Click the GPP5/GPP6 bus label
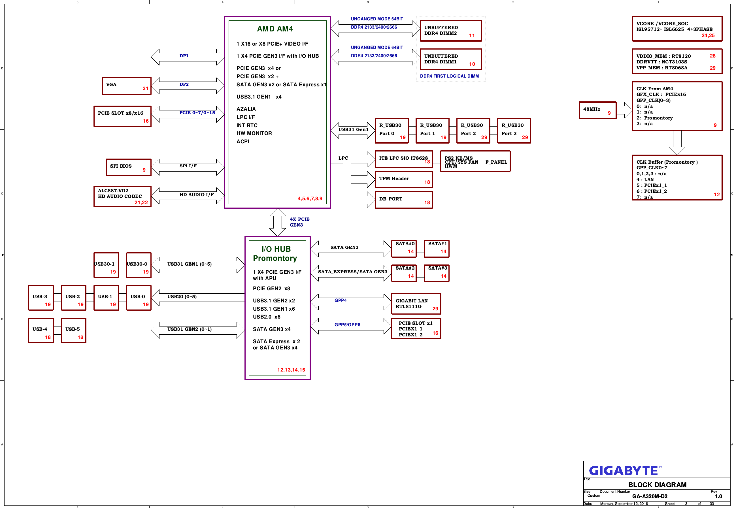Image resolution: width=734 pixels, height=508 pixels. [347, 325]
